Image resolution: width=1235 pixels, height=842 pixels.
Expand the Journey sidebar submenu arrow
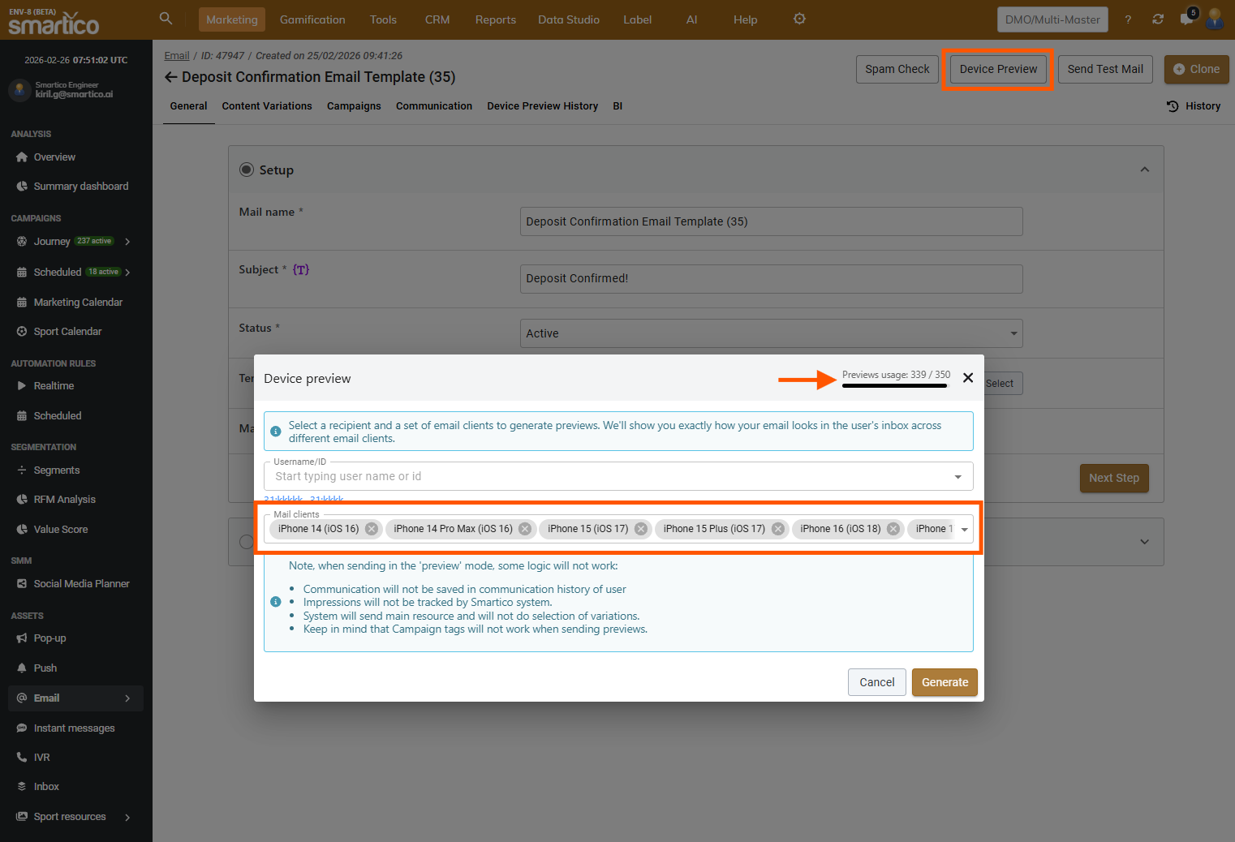127,242
